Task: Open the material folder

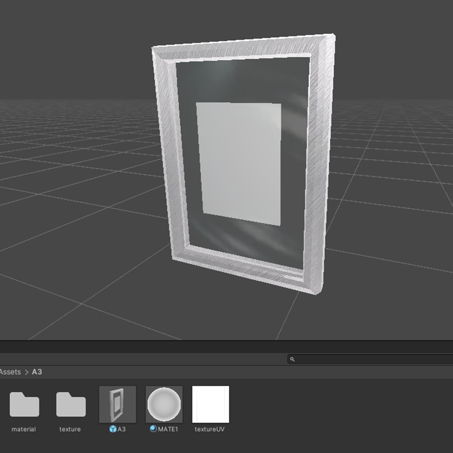Action: 24,404
